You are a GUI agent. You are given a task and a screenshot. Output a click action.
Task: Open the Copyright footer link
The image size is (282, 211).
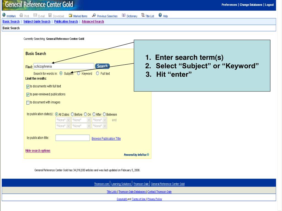tap(122, 199)
